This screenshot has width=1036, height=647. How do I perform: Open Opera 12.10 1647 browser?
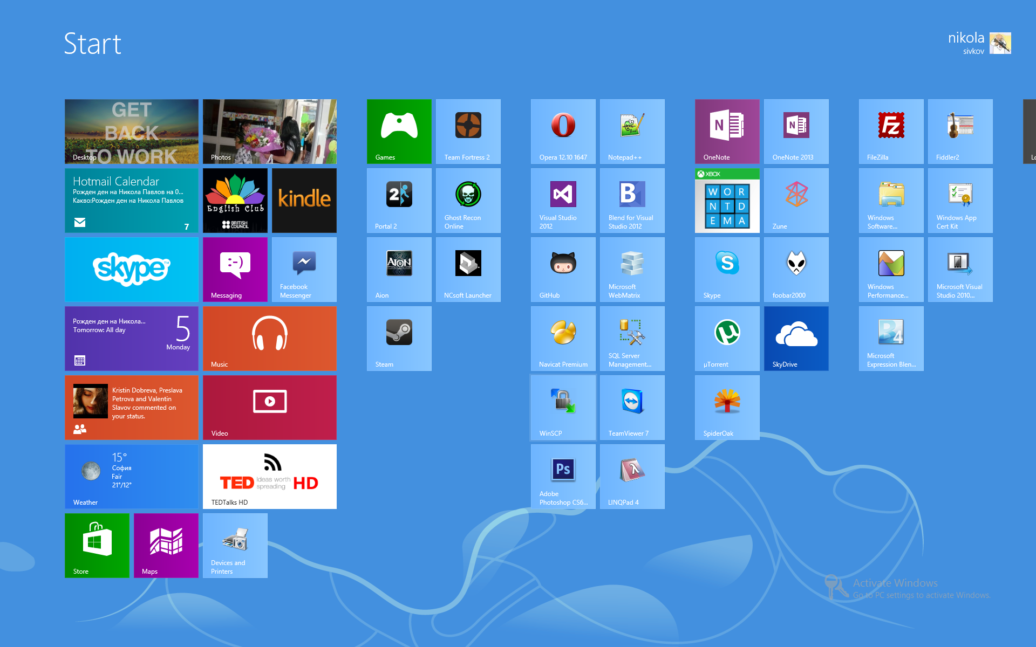pyautogui.click(x=563, y=132)
